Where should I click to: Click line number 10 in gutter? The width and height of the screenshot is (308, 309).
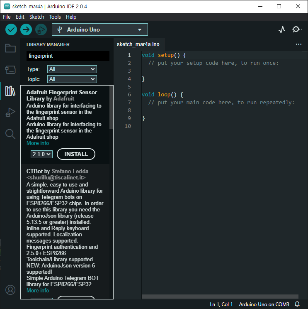128,126
